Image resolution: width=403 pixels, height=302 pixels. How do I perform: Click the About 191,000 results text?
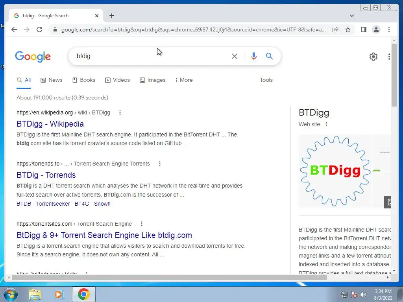tap(63, 98)
